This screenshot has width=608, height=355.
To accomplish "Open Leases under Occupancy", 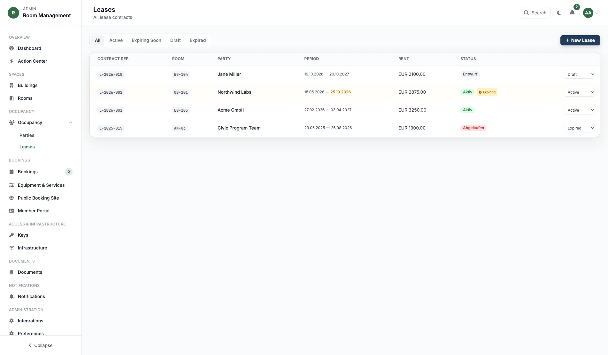I will coord(27,147).
